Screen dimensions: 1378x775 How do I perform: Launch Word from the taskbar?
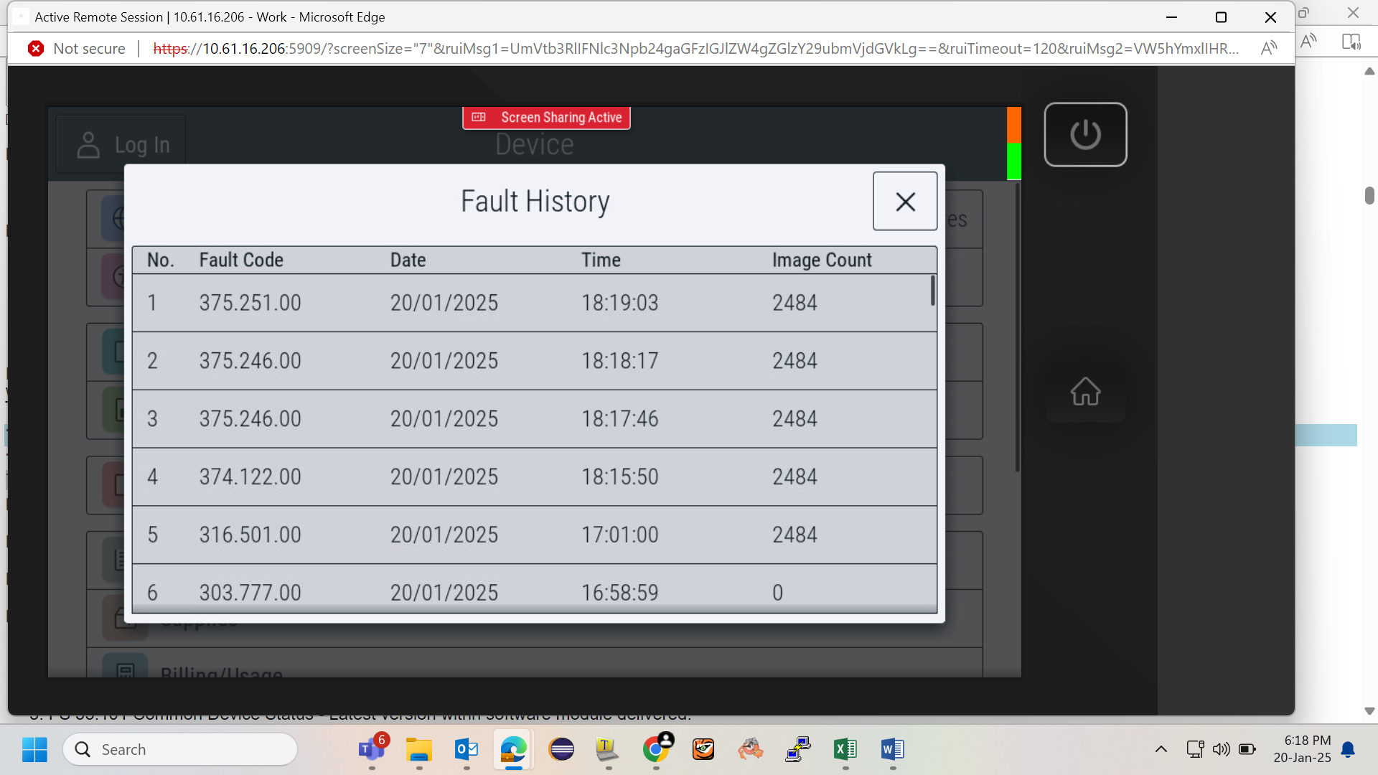point(893,750)
